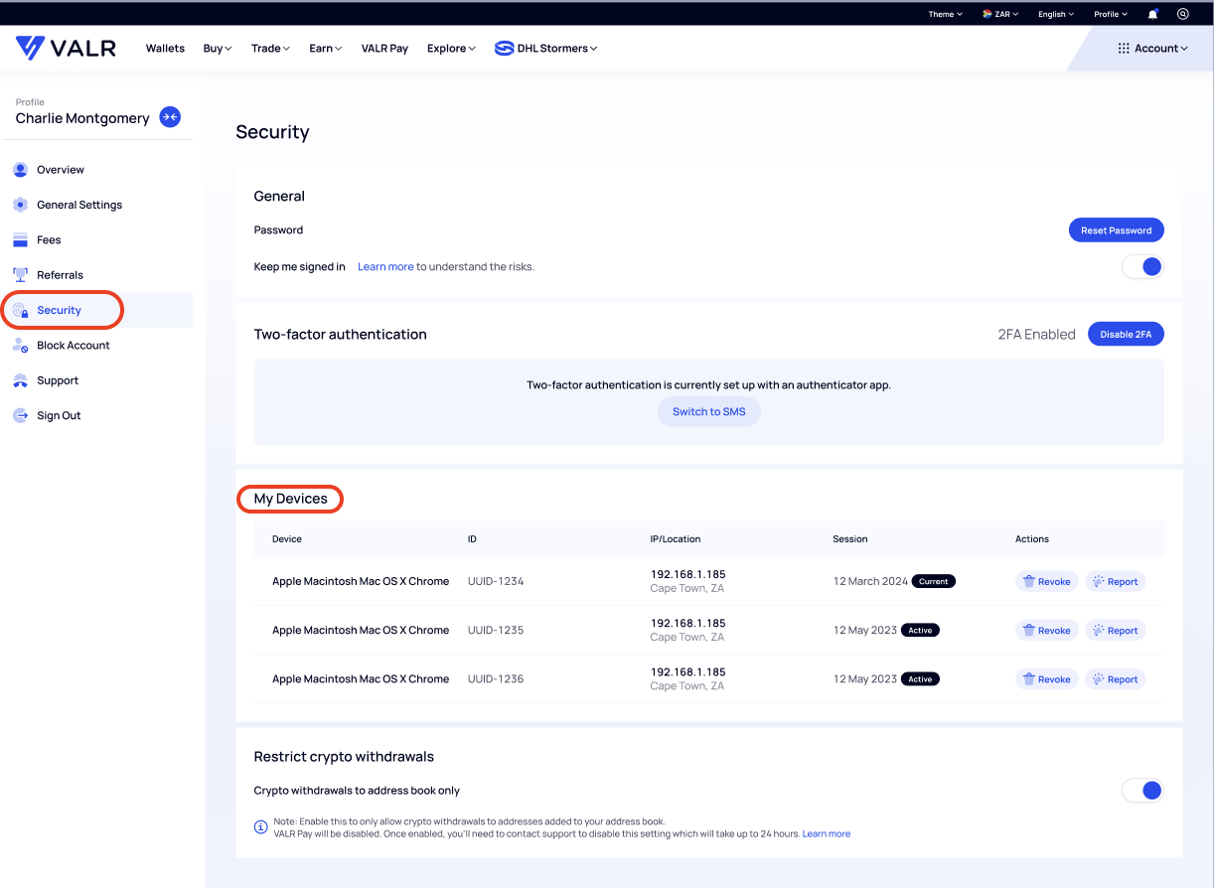The height and width of the screenshot is (888, 1214).
Task: Click the Disable 2FA button
Action: (x=1126, y=335)
